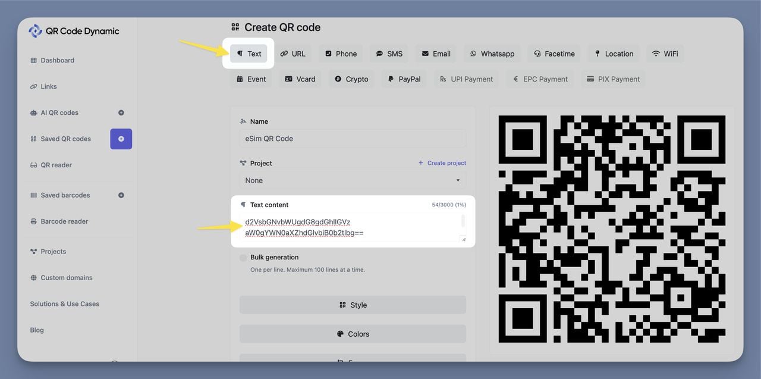Viewport: 761px width, 379px height.
Task: Expand the Colors section
Action: pos(353,334)
